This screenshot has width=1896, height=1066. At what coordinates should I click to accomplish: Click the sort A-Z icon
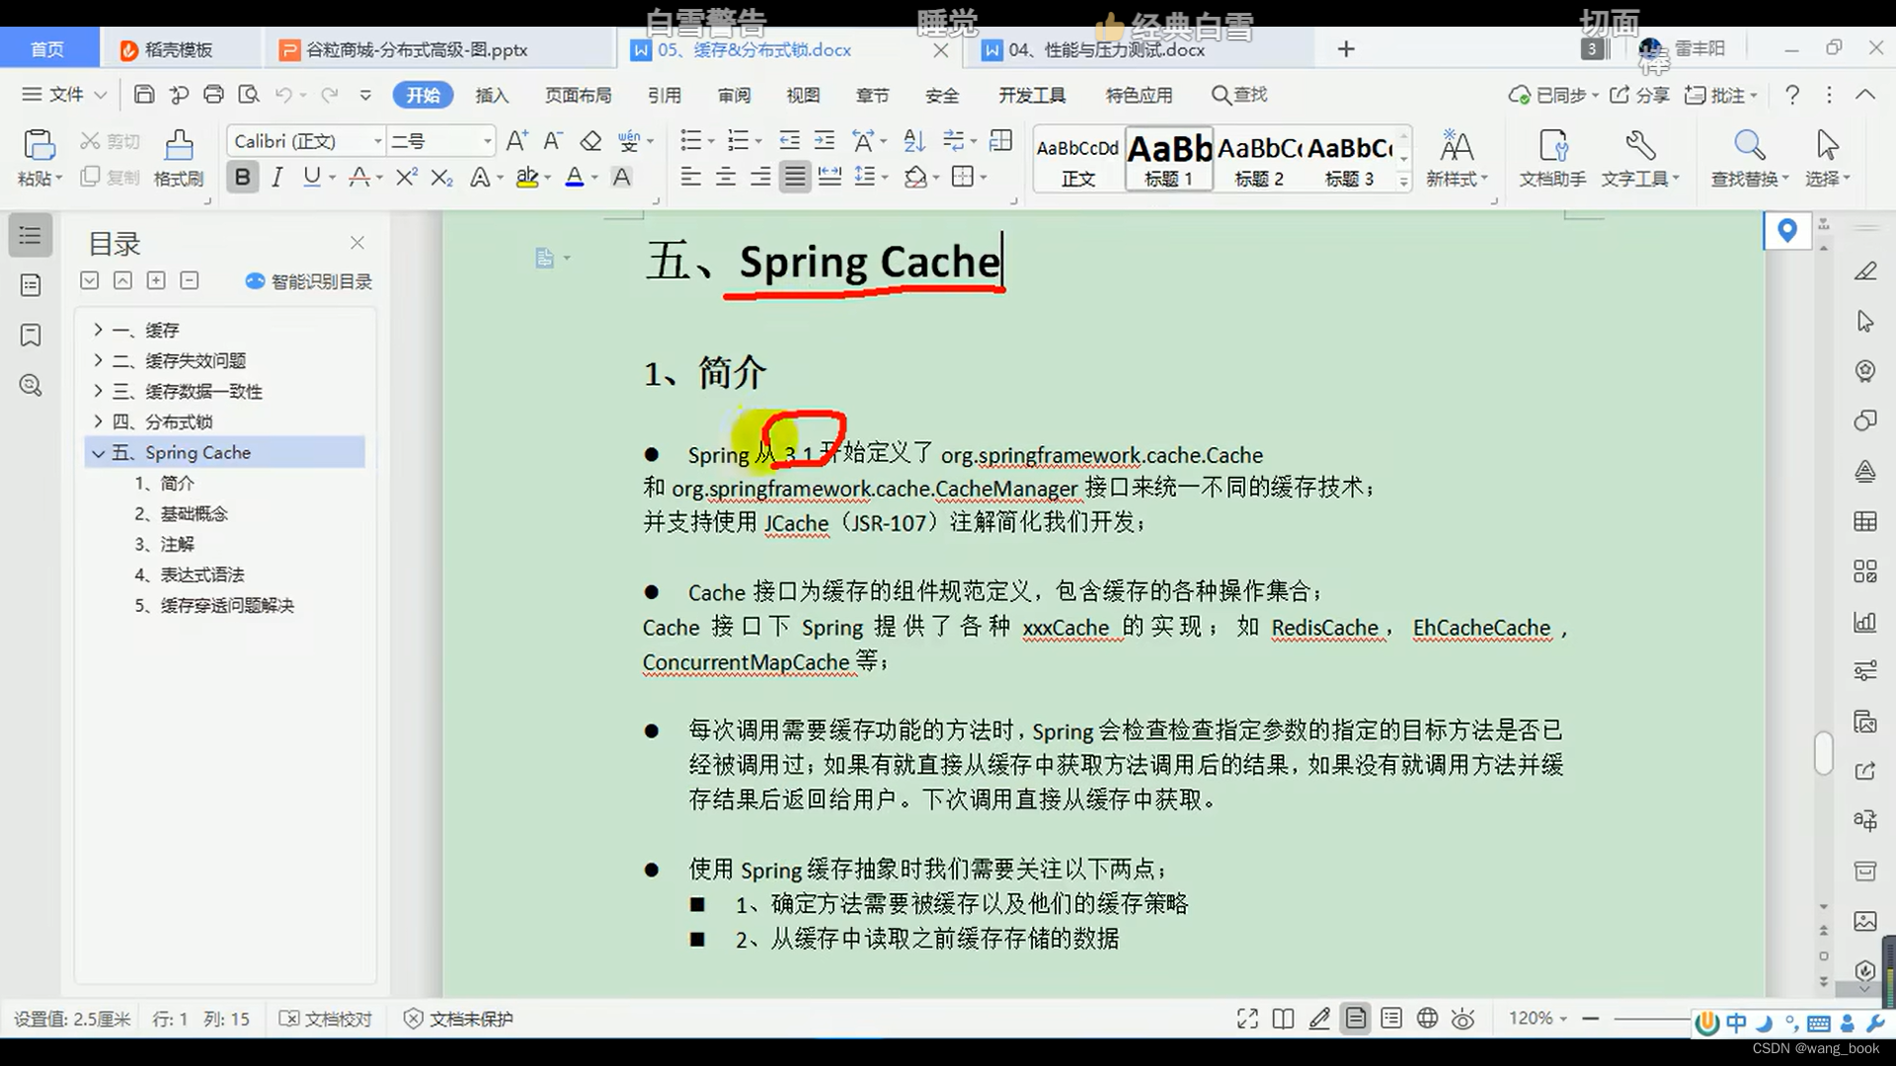pyautogui.click(x=914, y=141)
